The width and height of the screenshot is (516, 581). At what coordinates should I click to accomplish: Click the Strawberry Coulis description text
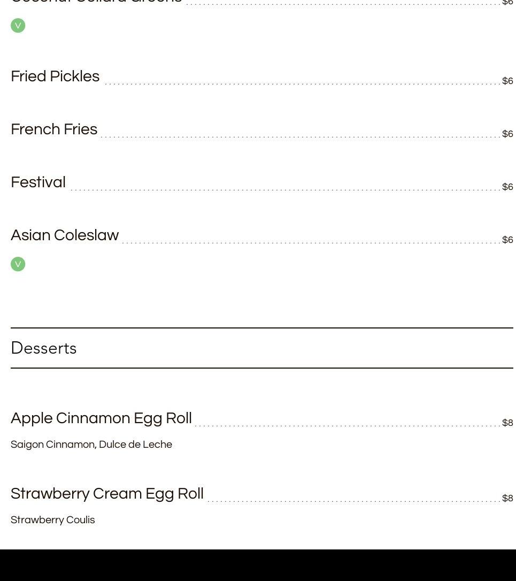coord(53,520)
